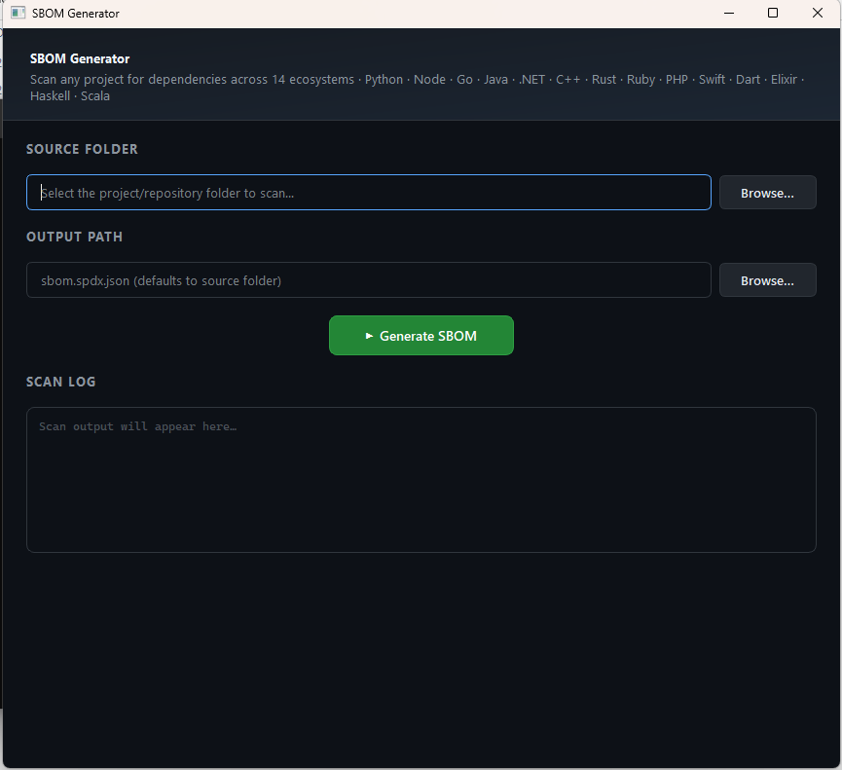Image resolution: width=842 pixels, height=770 pixels.
Task: Minimize the SBOM Generator window
Action: pos(729,13)
